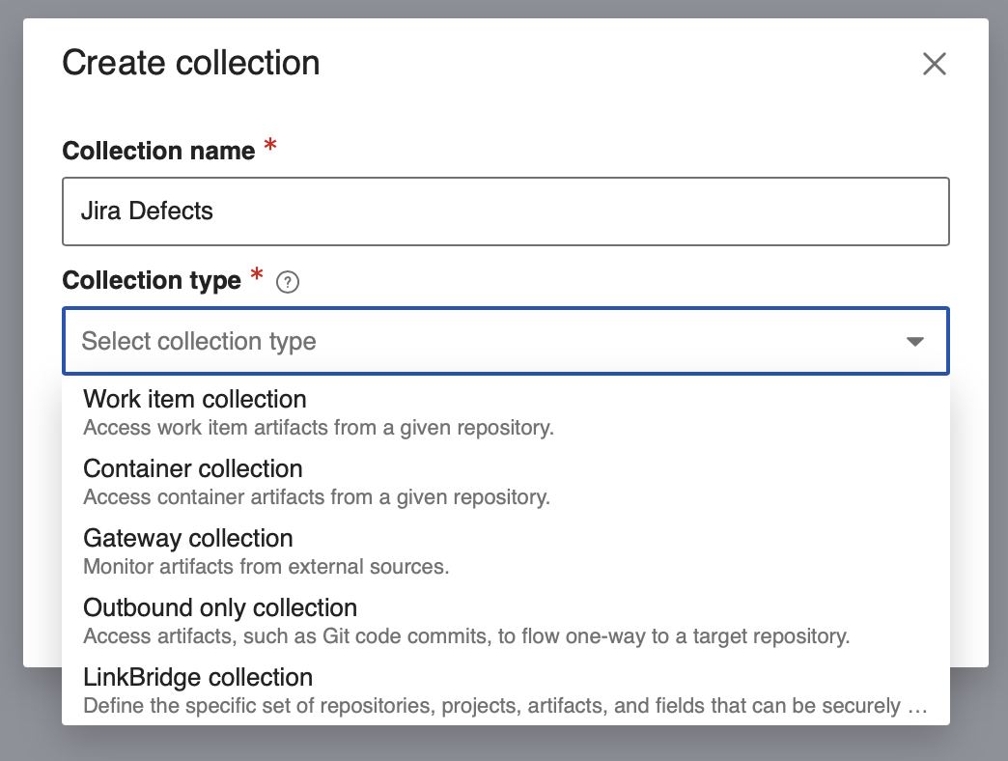Select Outbound only collection
1008x761 pixels.
click(220, 607)
